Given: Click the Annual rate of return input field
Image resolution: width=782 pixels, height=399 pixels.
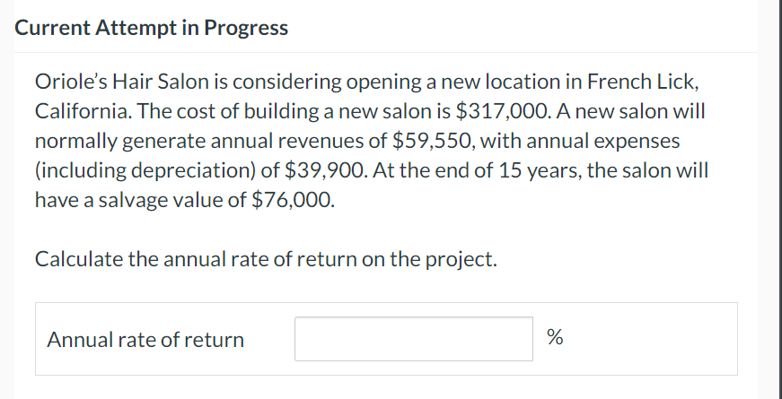Looking at the screenshot, I should (413, 339).
